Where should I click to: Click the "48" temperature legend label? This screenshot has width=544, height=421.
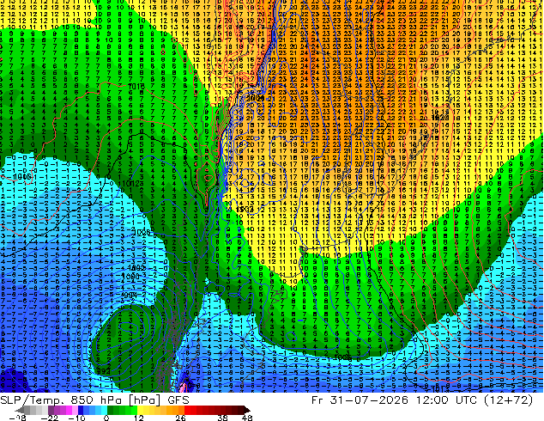246,418
